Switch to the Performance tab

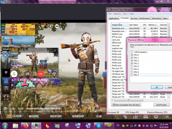pyautogui.click(x=144, y=18)
